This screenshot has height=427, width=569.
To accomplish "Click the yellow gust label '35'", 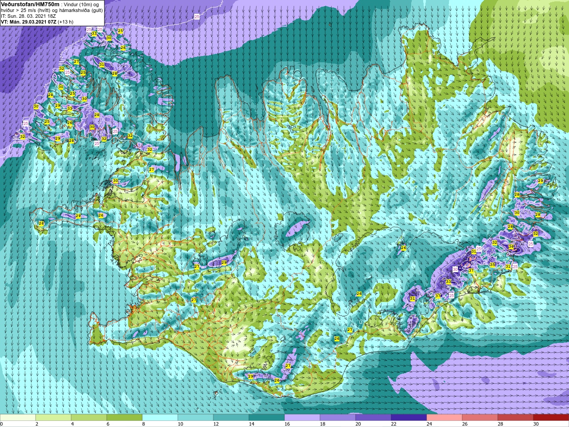I will tap(492, 265).
